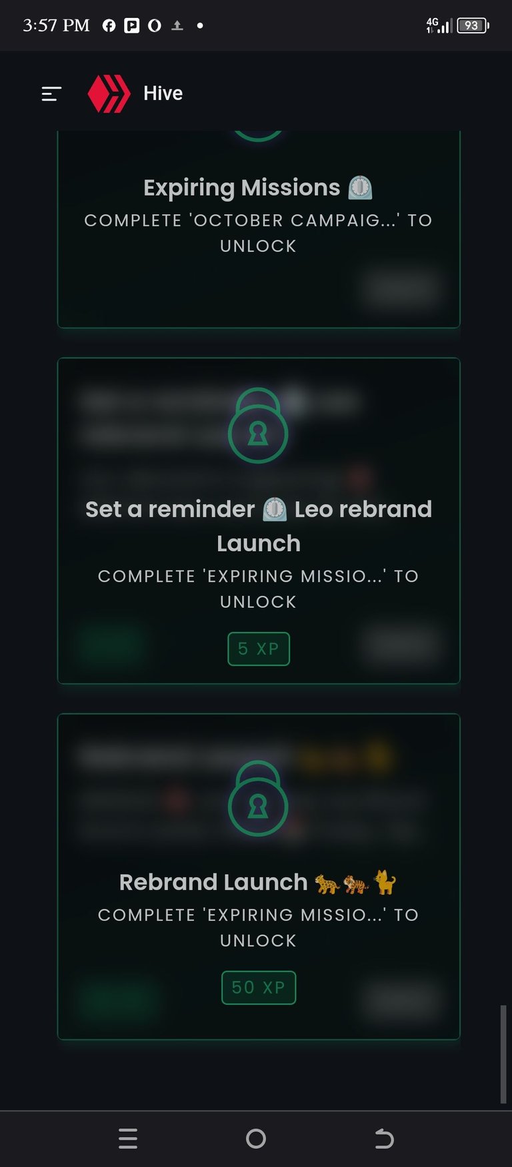The width and height of the screenshot is (512, 1167).
Task: Tap the timer emoji beside Expiring Missions
Action: [x=360, y=187]
